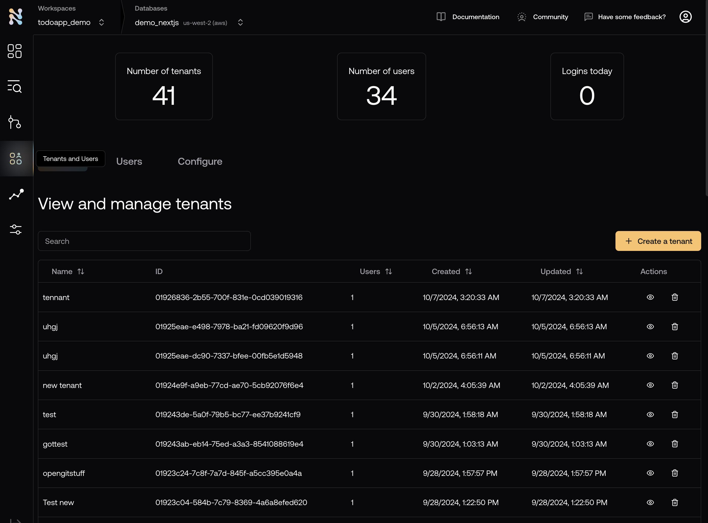Screen dimensions: 708x523
Task: Open the settings sliders sidebar icon
Action: point(16,229)
